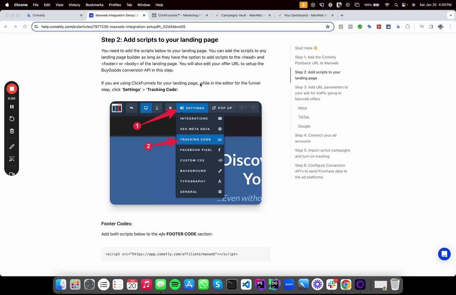Jump to Start Here section

[x=306, y=48]
